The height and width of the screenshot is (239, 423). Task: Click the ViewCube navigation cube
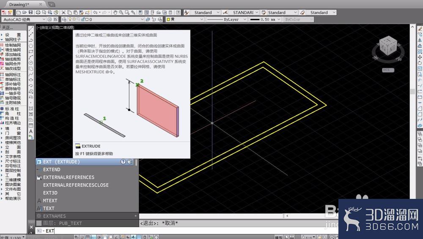[x=388, y=46]
